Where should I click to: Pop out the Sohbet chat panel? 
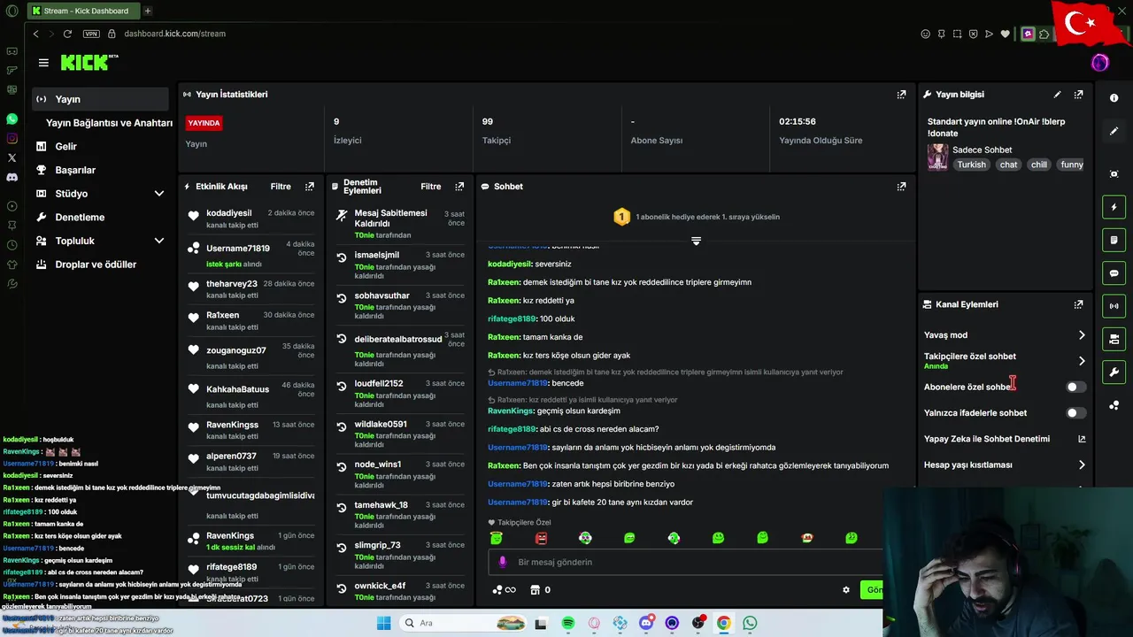pyautogui.click(x=901, y=187)
